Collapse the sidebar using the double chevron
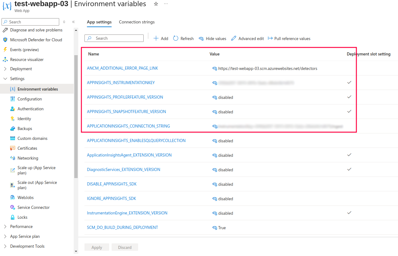Viewport: 398px width, 256px height. [x=73, y=22]
